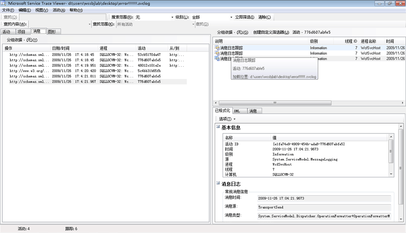The image size is (406, 233).
Task: Collapse the 消息日志 section
Action: [218, 183]
